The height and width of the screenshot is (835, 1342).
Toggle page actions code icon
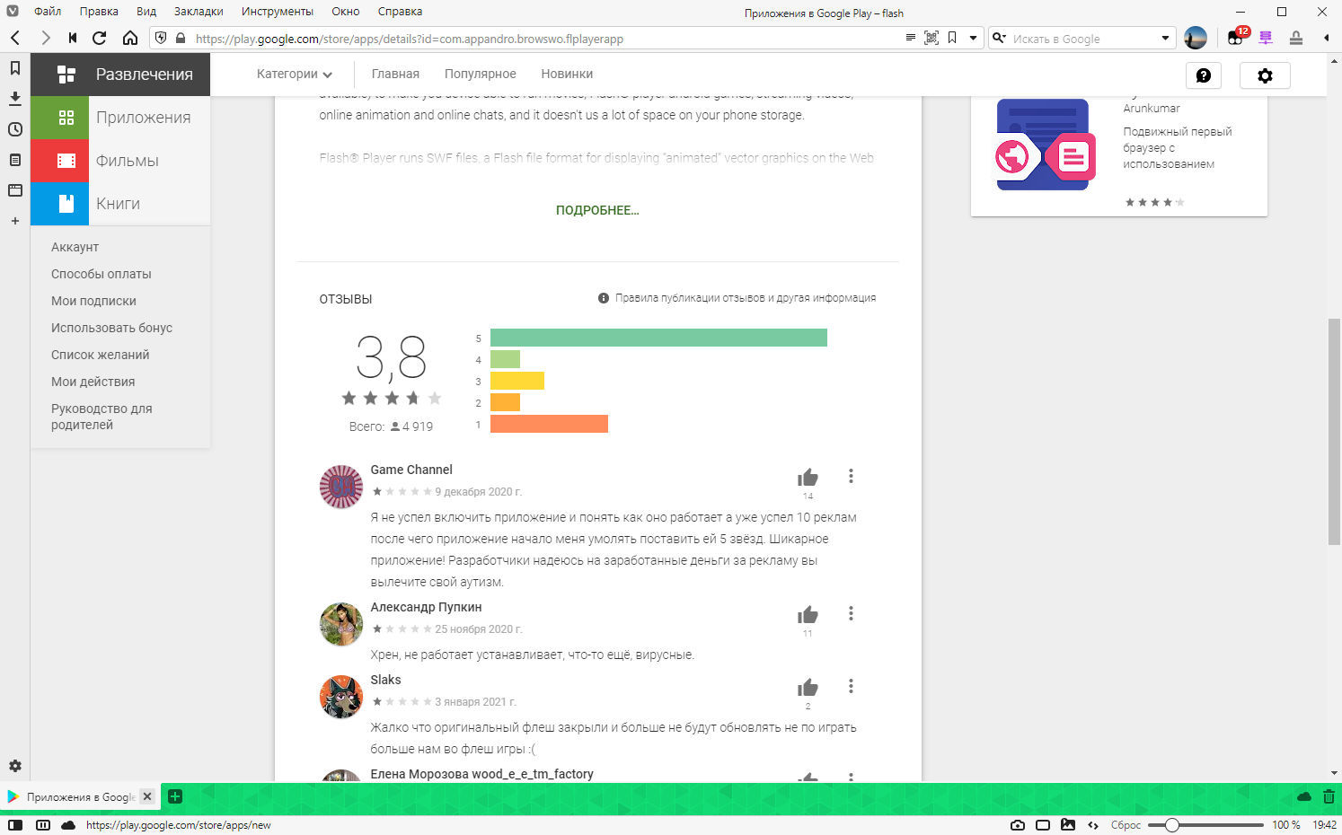click(x=1093, y=825)
